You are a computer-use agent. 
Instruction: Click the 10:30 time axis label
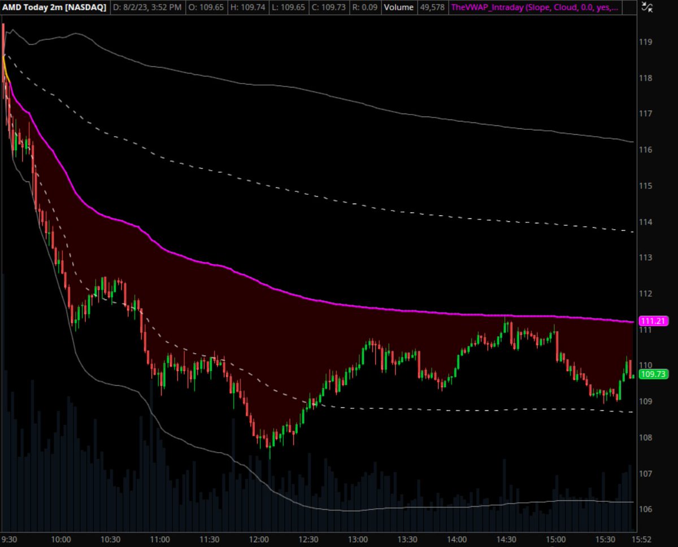click(x=110, y=540)
